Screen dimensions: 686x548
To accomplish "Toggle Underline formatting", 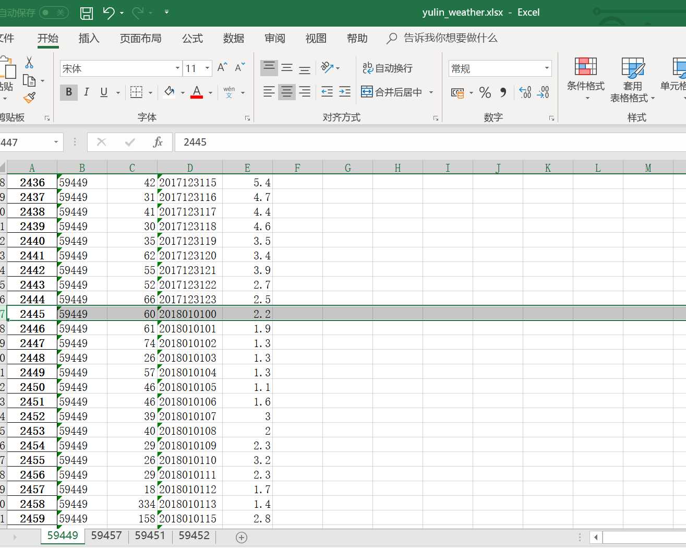I will 104,92.
